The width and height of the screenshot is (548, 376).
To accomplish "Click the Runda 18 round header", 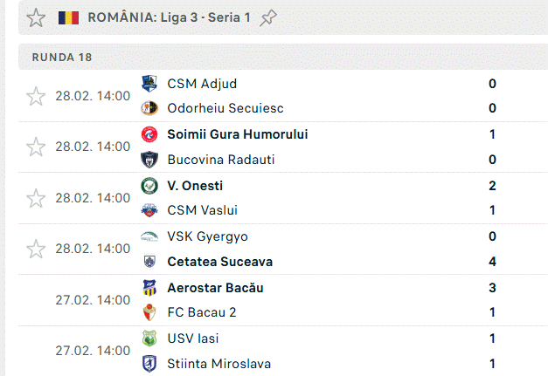I will (62, 57).
